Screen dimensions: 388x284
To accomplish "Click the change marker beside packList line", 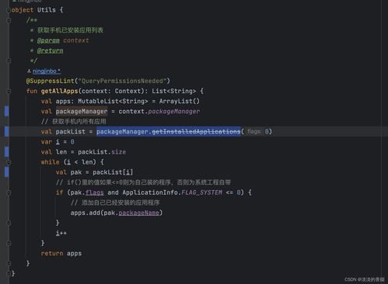I will point(7,131).
